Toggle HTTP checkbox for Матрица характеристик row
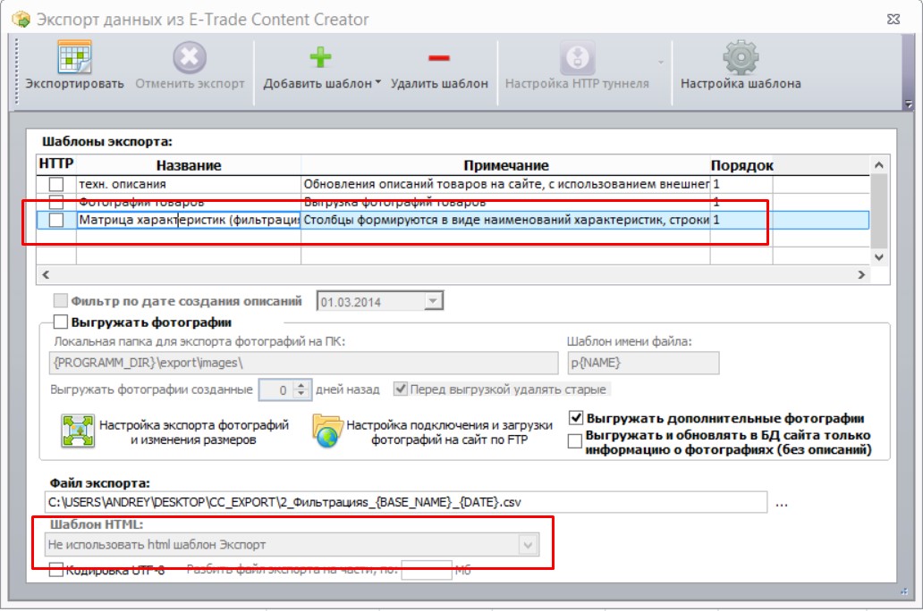 click(x=56, y=220)
